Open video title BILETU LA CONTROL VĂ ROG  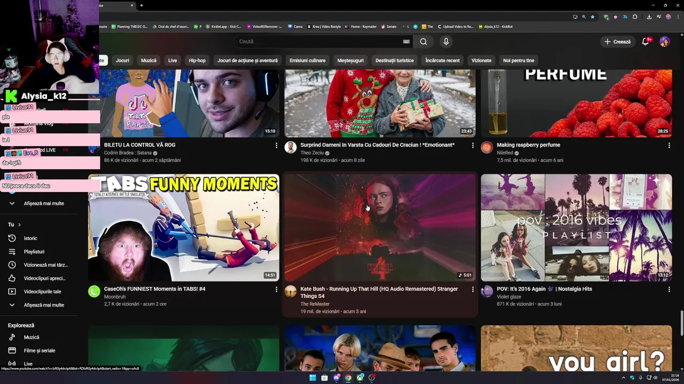[139, 145]
